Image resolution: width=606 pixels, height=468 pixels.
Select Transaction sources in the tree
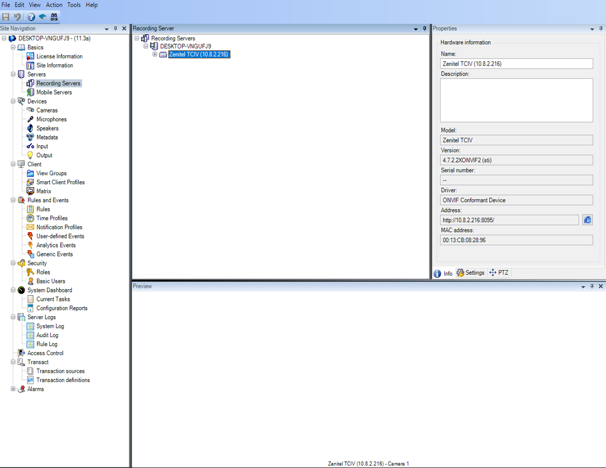[x=60, y=372]
